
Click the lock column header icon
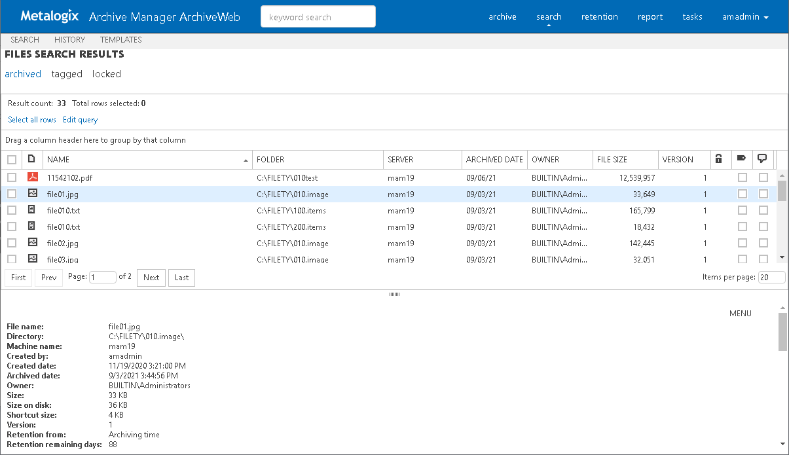(718, 159)
